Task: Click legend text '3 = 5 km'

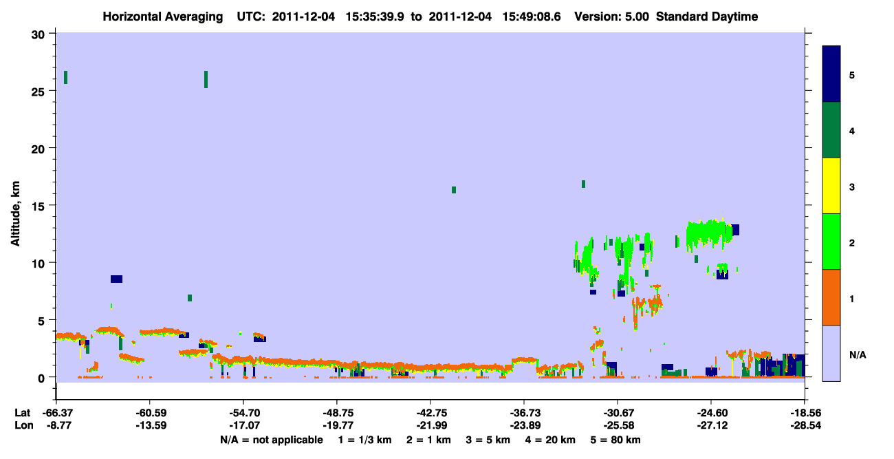Action: click(x=488, y=440)
